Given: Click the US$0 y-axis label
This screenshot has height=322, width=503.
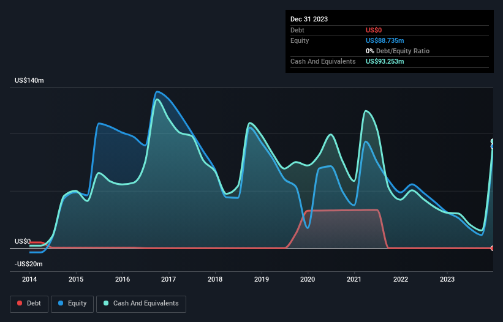Looking at the screenshot, I should [x=23, y=241].
